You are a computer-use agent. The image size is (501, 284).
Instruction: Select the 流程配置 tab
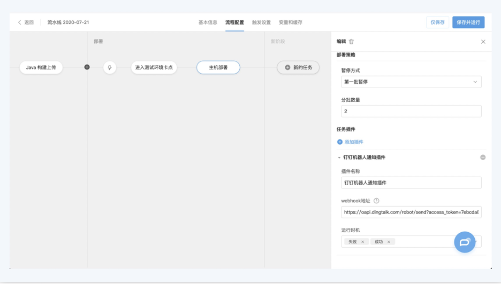(234, 22)
